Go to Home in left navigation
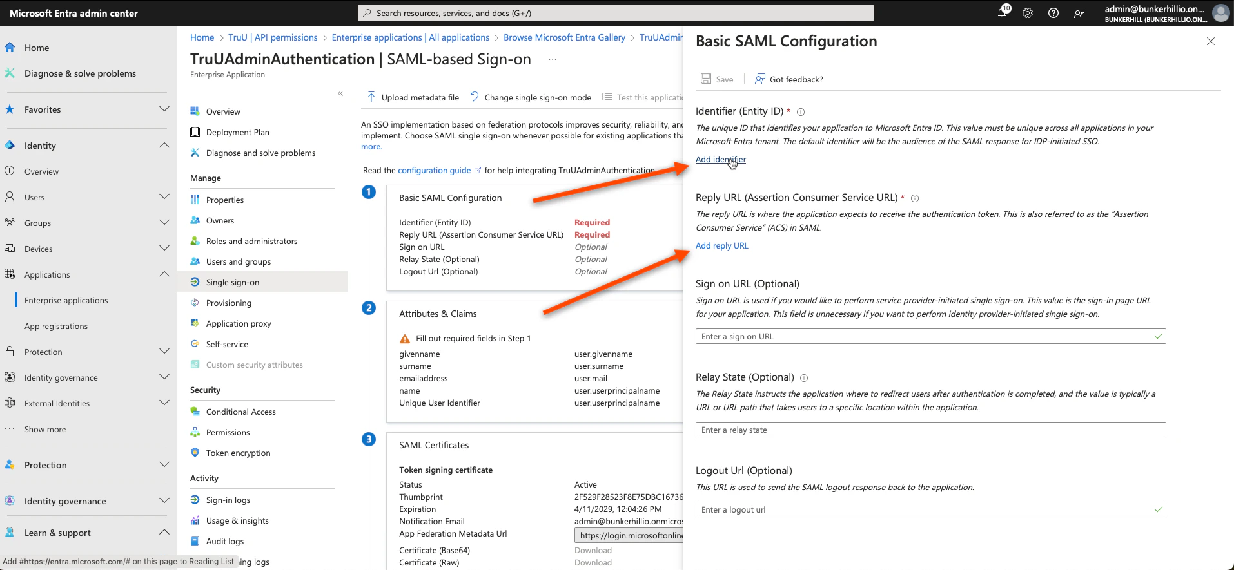Screen dimensions: 1234x570 coord(37,48)
